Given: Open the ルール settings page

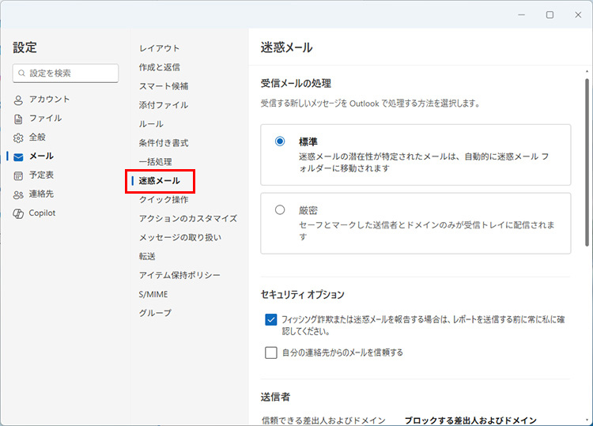Looking at the screenshot, I should (151, 124).
